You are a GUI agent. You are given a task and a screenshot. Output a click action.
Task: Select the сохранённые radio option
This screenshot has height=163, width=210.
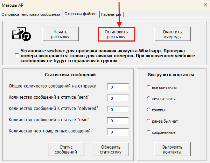[149, 132]
